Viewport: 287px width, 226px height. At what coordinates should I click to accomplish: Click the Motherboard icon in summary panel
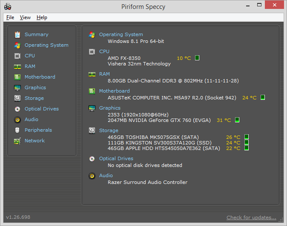click(x=92, y=91)
